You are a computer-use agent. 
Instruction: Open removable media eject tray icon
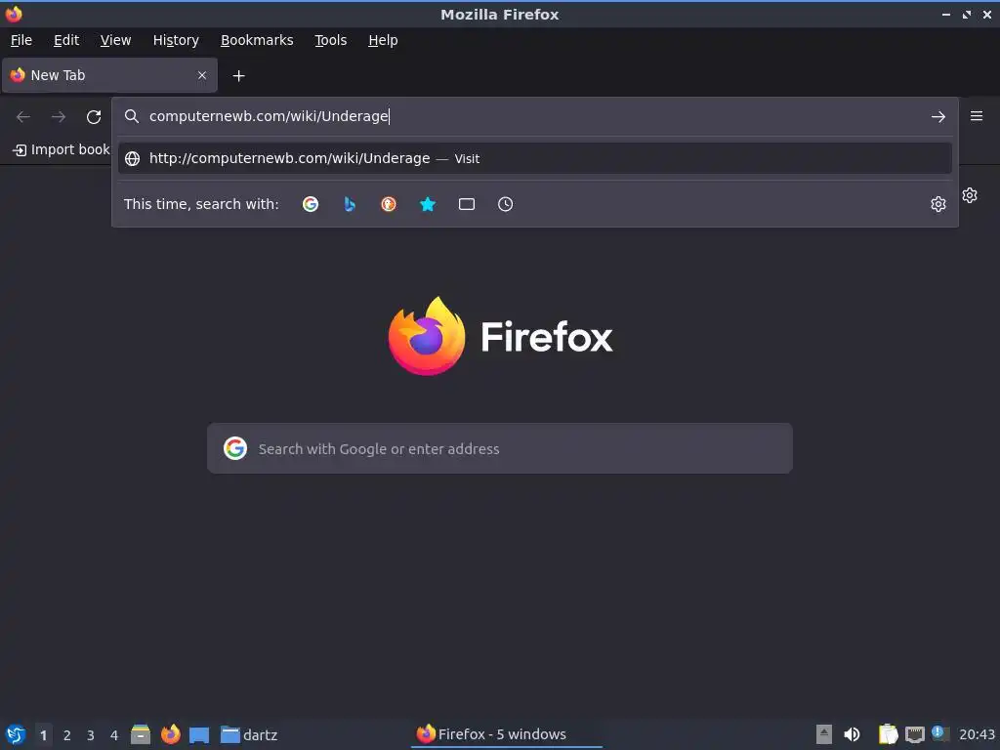[824, 734]
